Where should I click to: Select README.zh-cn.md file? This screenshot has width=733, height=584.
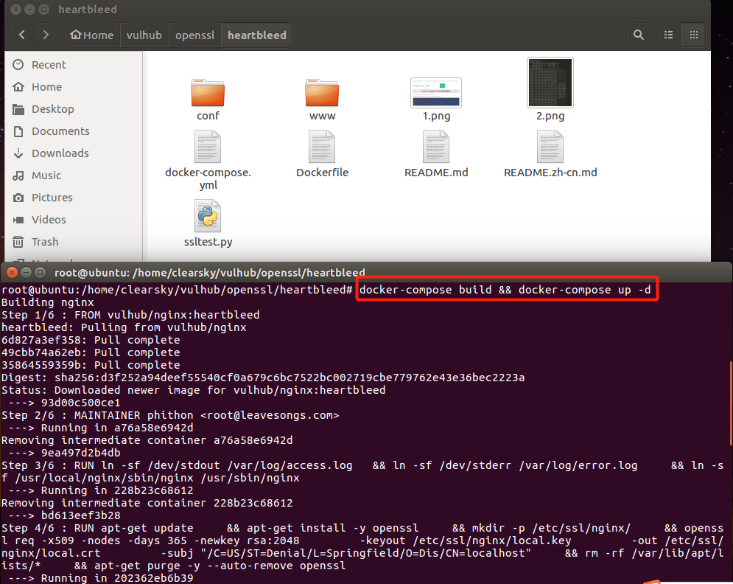click(x=550, y=153)
